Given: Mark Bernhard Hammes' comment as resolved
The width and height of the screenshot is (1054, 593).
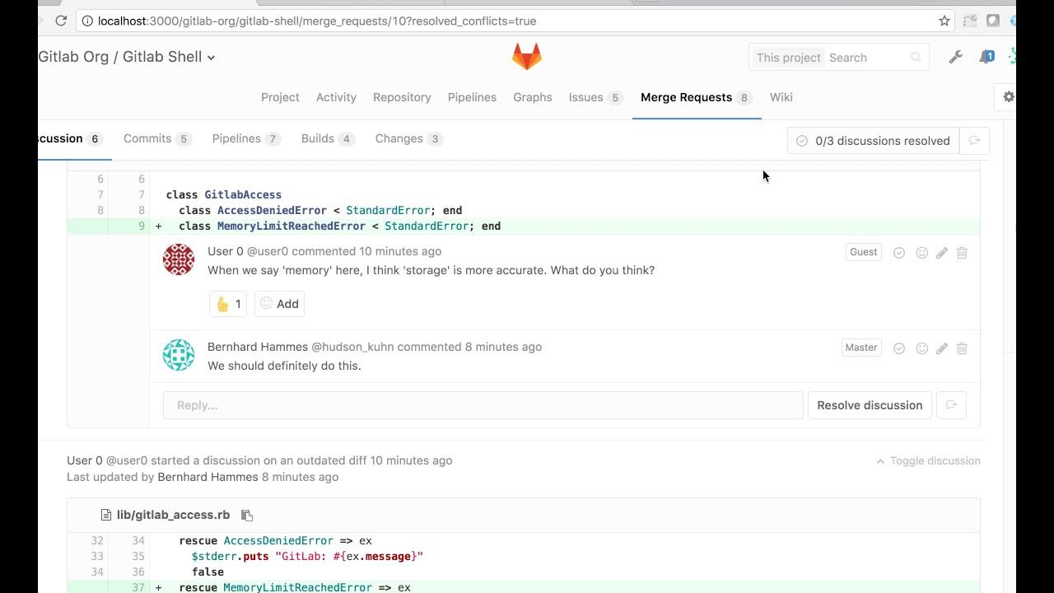Looking at the screenshot, I should [x=899, y=348].
